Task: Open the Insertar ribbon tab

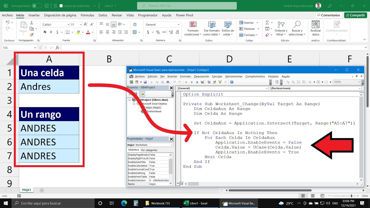Action: 34,15
